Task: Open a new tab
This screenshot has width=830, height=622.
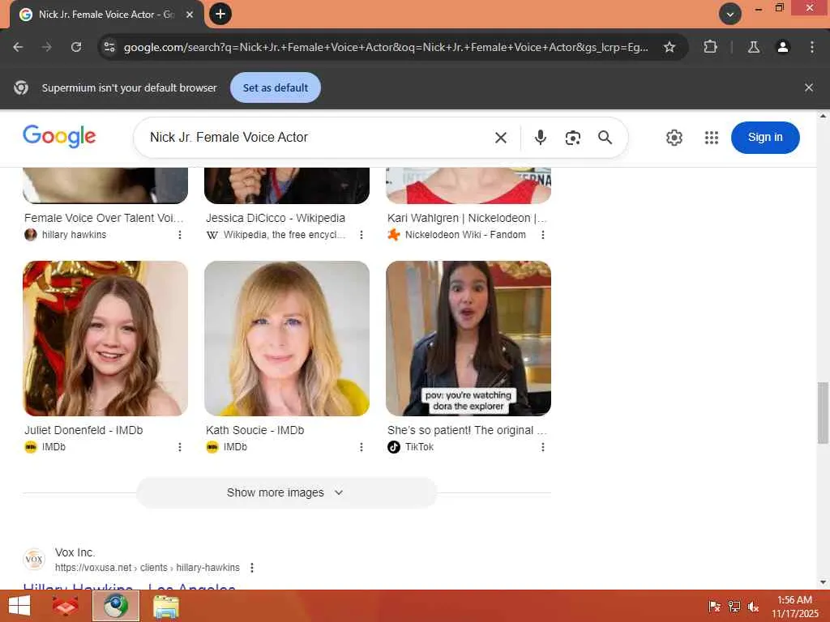Action: tap(220, 14)
